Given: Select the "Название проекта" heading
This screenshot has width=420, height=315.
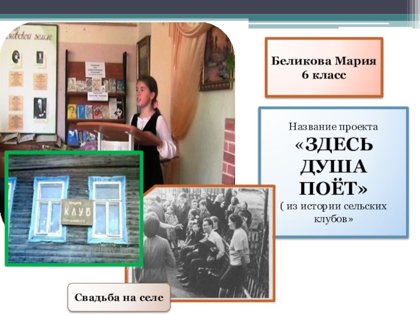Looking at the screenshot, I should tap(333, 127).
